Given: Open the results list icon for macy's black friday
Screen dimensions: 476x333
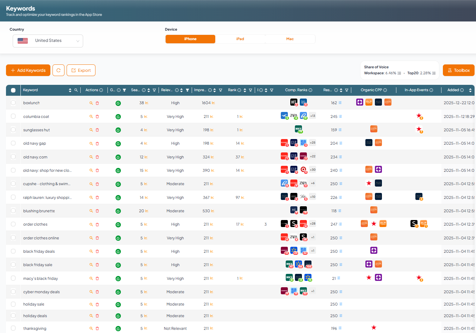Looking at the screenshot, I should pyautogui.click(x=339, y=278).
